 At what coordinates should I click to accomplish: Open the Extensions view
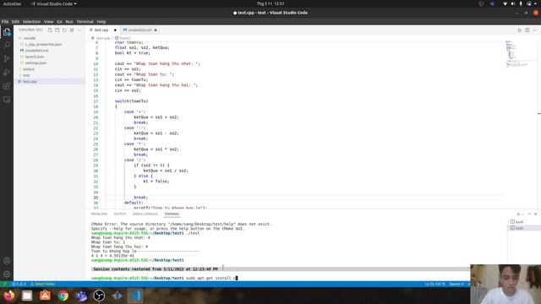7,86
